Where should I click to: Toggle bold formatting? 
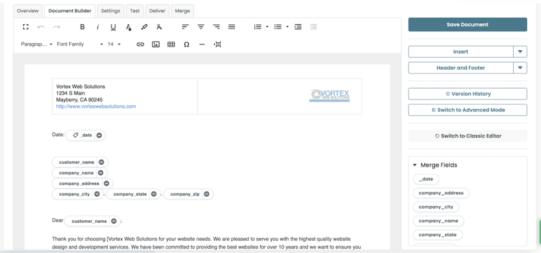pos(82,27)
